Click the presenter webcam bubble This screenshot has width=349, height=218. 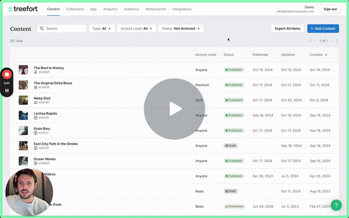29,192
